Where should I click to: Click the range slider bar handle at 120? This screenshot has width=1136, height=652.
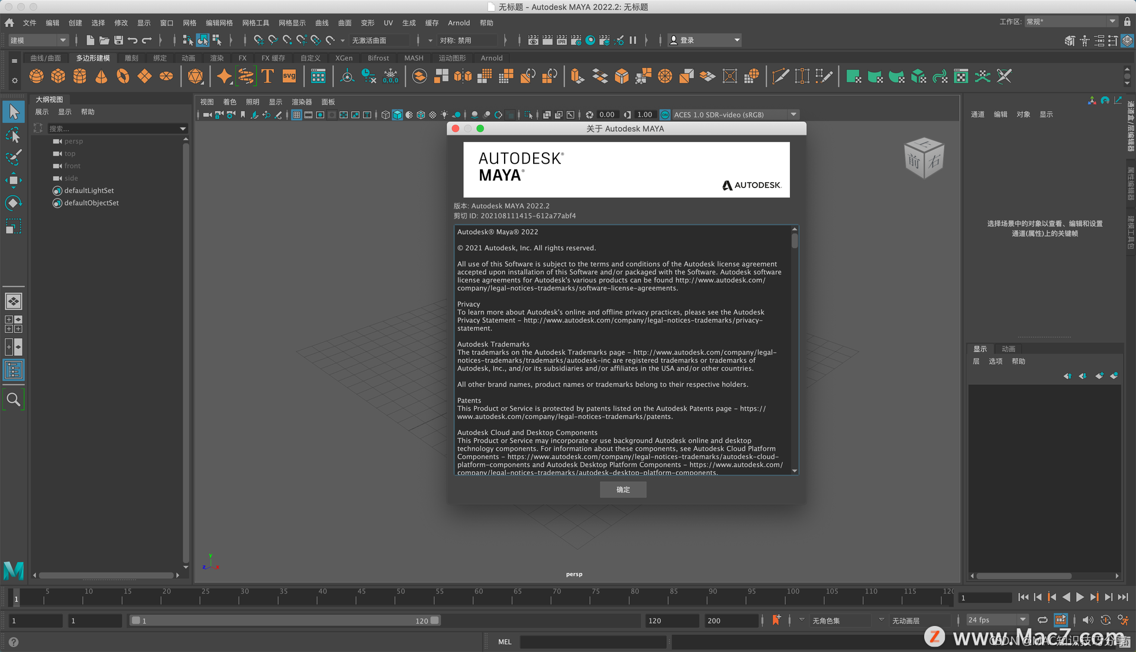pos(435,621)
